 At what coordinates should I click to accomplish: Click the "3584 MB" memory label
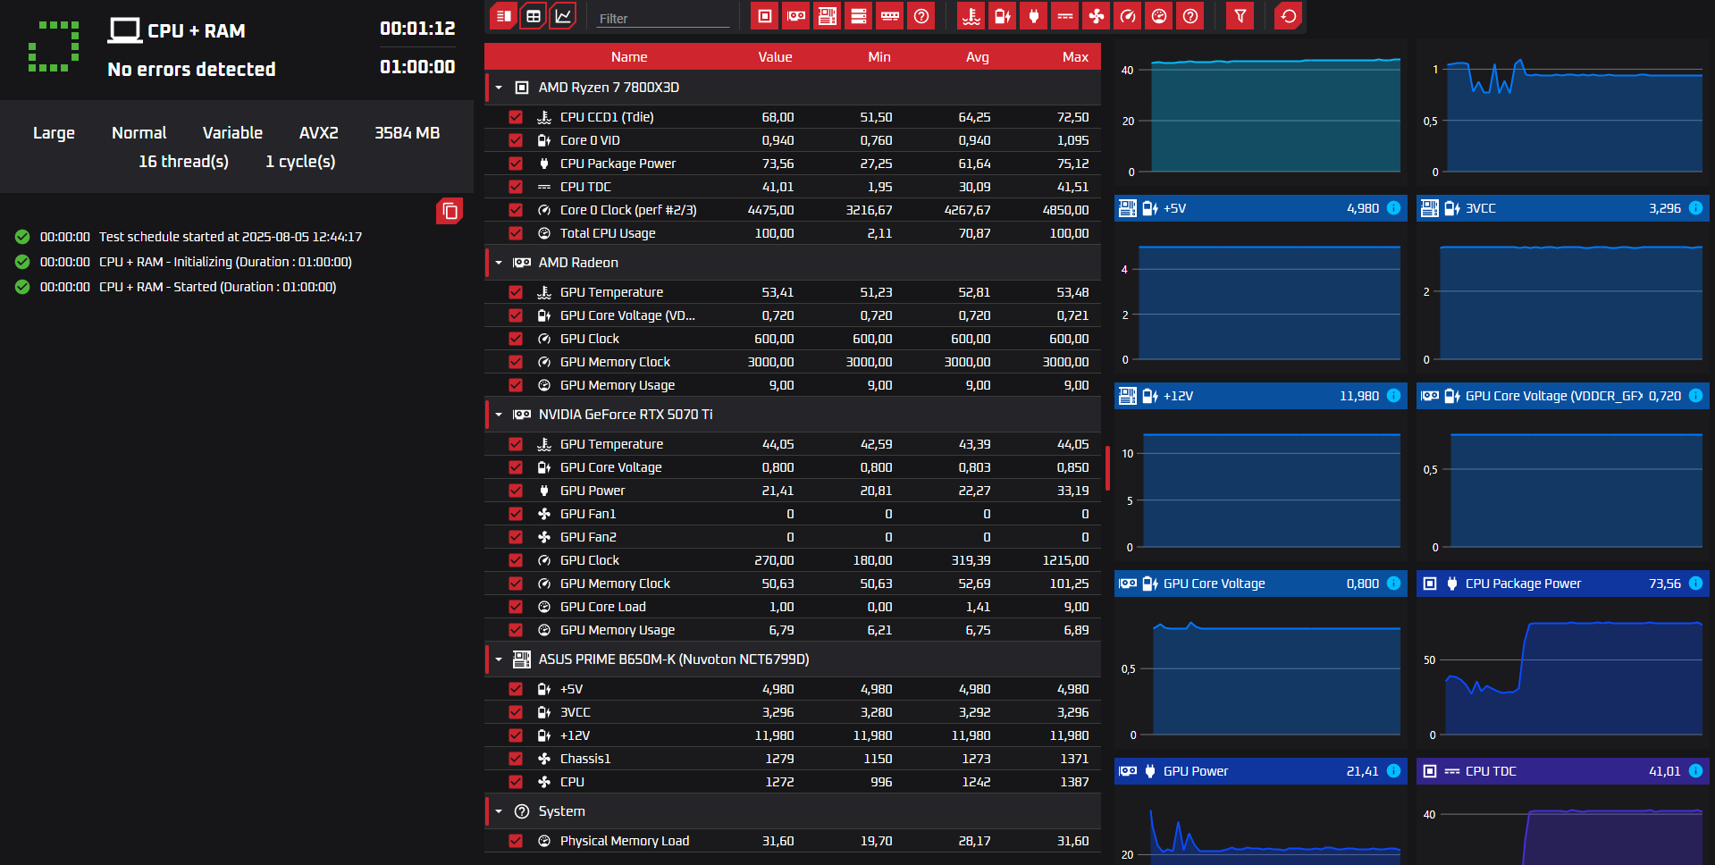407,133
